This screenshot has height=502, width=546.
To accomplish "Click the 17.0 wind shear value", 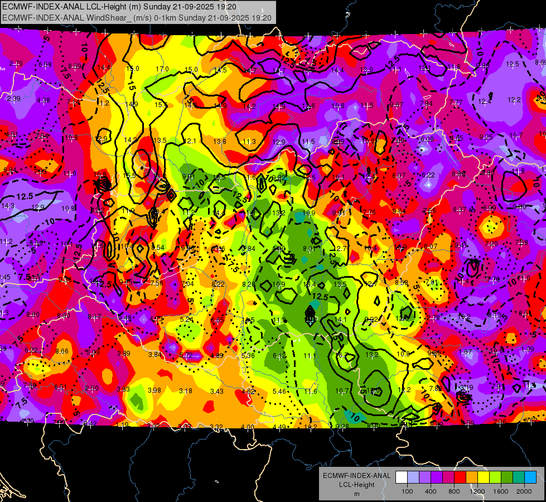I will (x=162, y=69).
